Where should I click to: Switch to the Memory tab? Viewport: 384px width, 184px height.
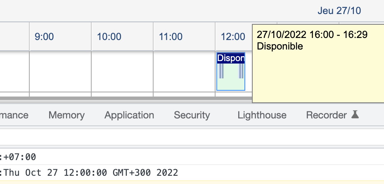pos(66,115)
